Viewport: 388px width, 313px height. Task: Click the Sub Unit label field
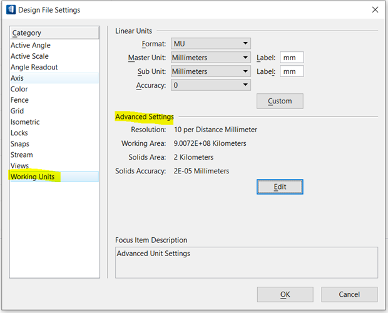tap(292, 71)
